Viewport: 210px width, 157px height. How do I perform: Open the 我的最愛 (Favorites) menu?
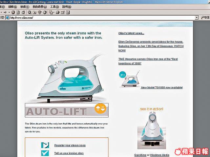pos(39,7)
